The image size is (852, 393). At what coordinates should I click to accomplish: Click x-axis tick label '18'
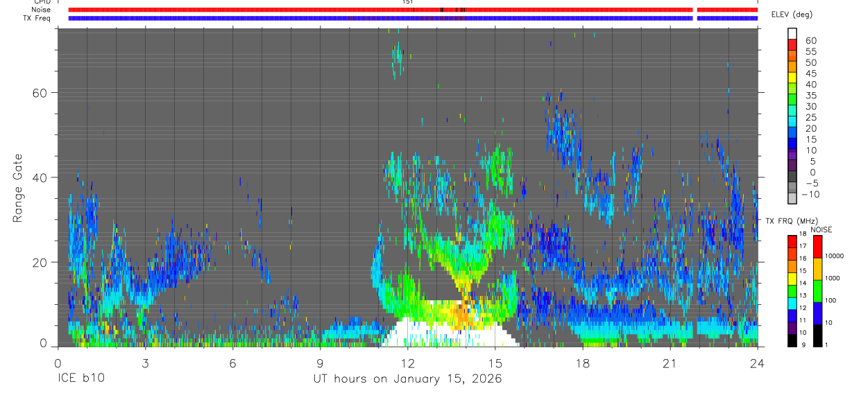[x=582, y=363]
